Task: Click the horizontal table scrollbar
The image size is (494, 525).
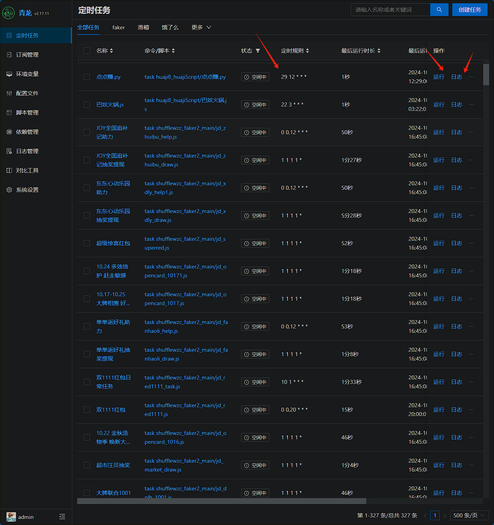Action: click(x=221, y=501)
